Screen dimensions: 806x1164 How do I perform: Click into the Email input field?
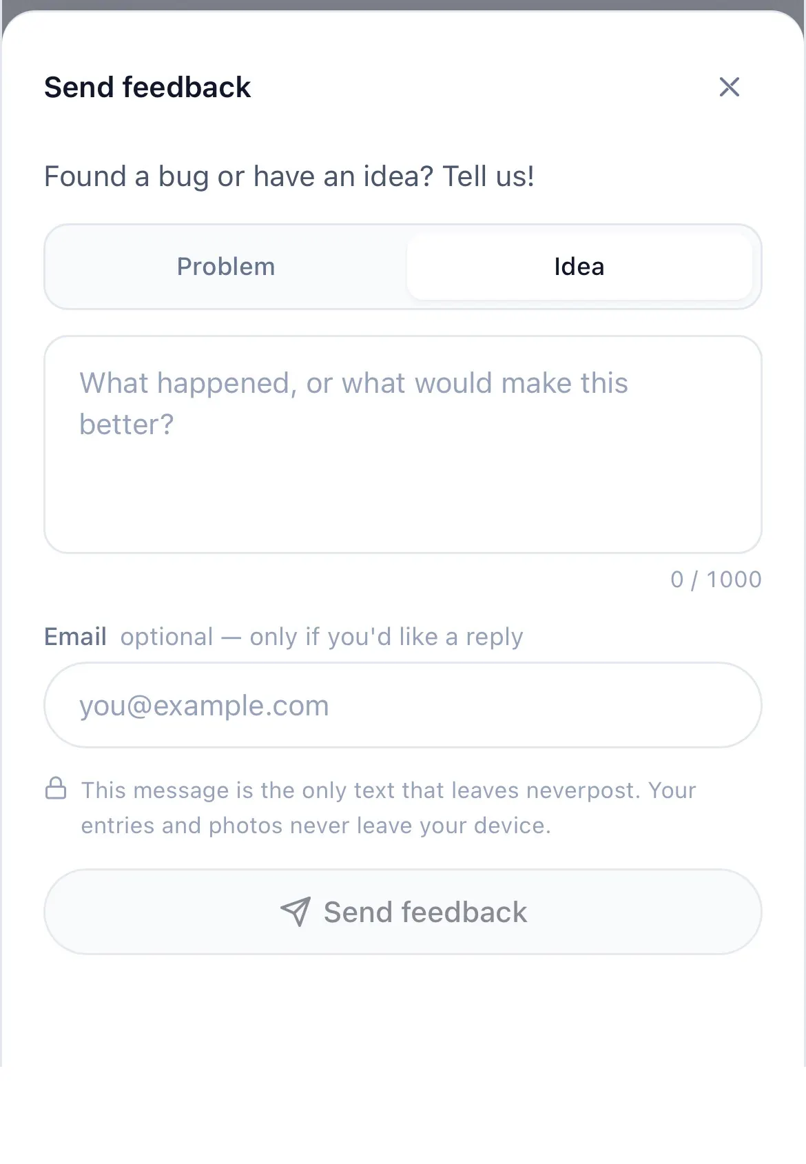point(403,705)
